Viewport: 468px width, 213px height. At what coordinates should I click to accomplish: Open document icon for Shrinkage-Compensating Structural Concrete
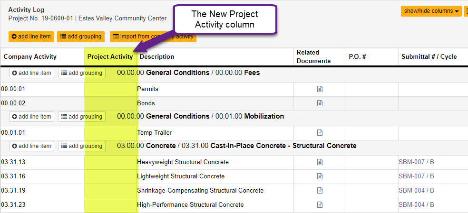(320, 190)
